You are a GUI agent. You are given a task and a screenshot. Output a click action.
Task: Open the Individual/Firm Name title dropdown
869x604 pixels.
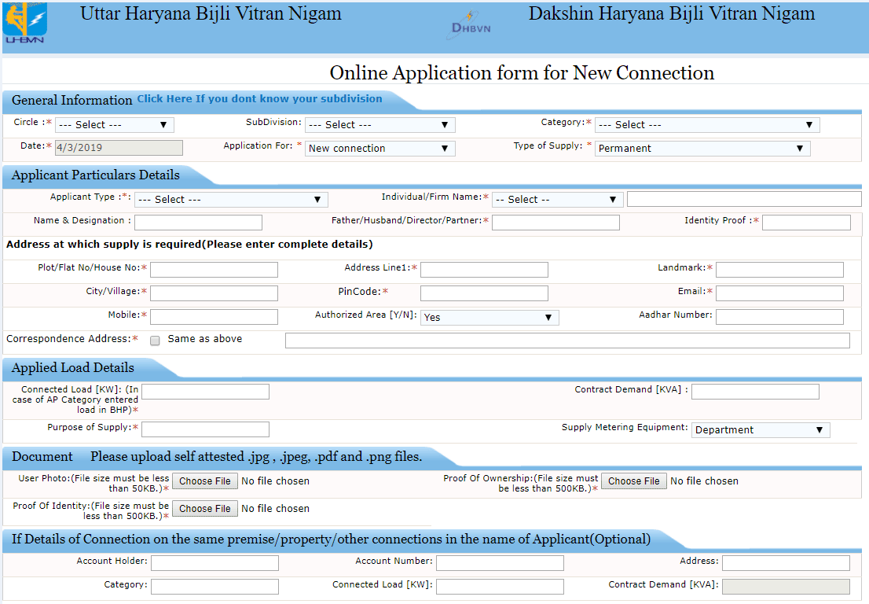(558, 200)
